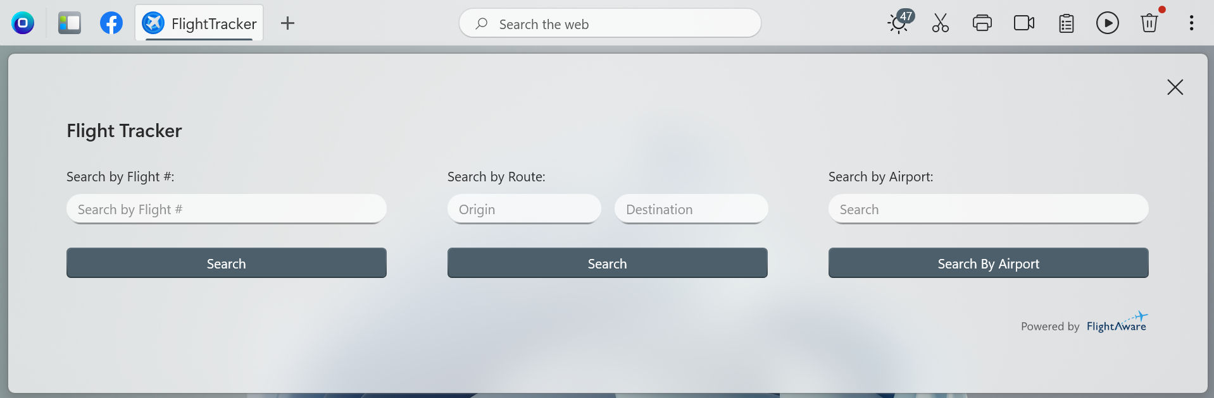Focus the Search by Flight # field
This screenshot has height=398, width=1214.
click(227, 209)
